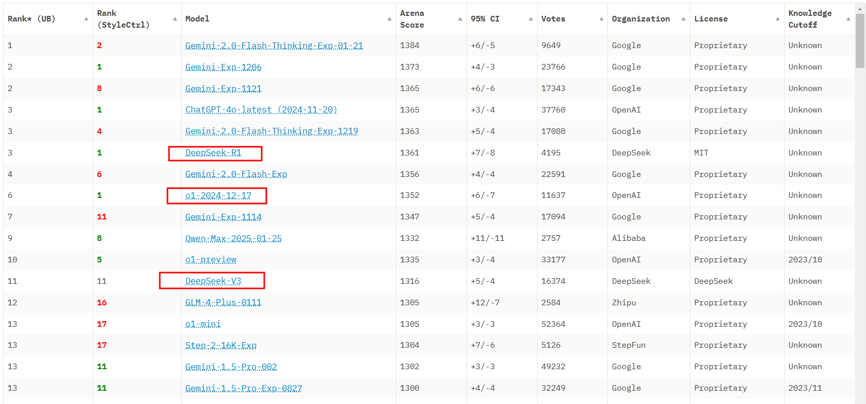
Task: Open Gemini-Exp-1206 model link
Action: pos(223,68)
